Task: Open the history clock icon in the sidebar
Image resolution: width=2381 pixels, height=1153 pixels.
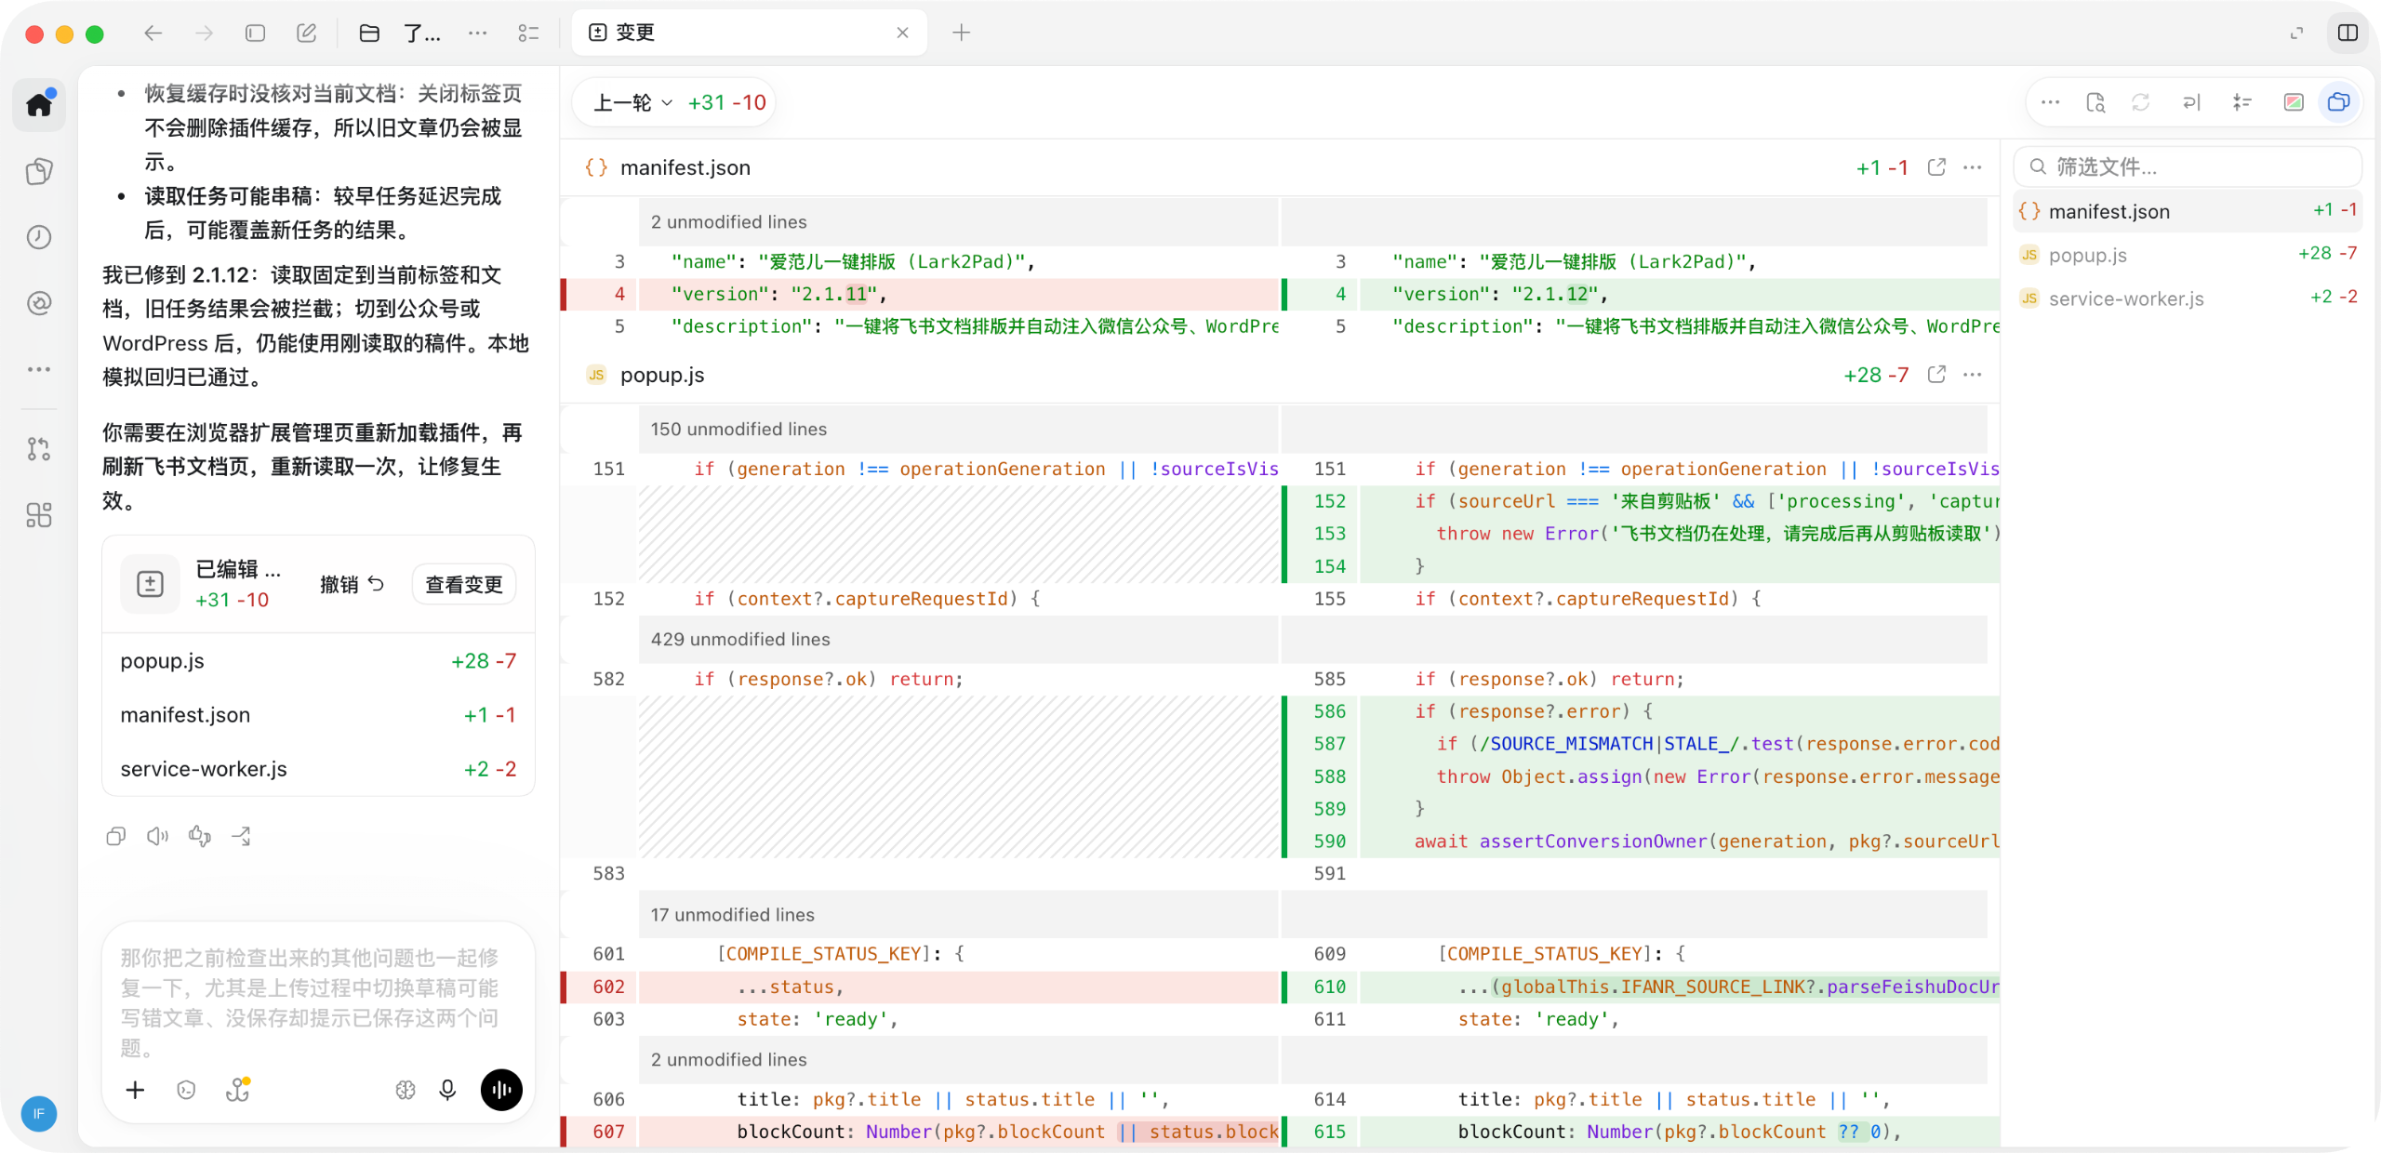Action: pos(39,237)
